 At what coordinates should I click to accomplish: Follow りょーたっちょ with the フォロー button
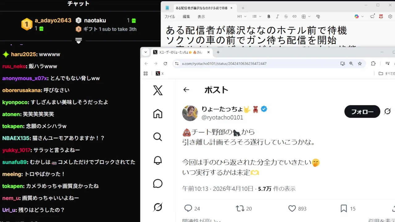click(362, 112)
